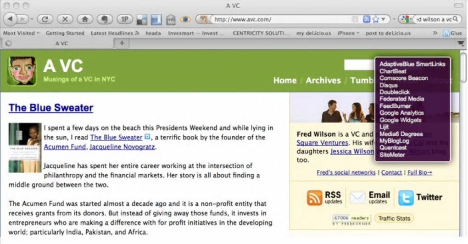Click the search magnifier icon in search box
This screenshot has height=244, width=468.
pos(456,19)
